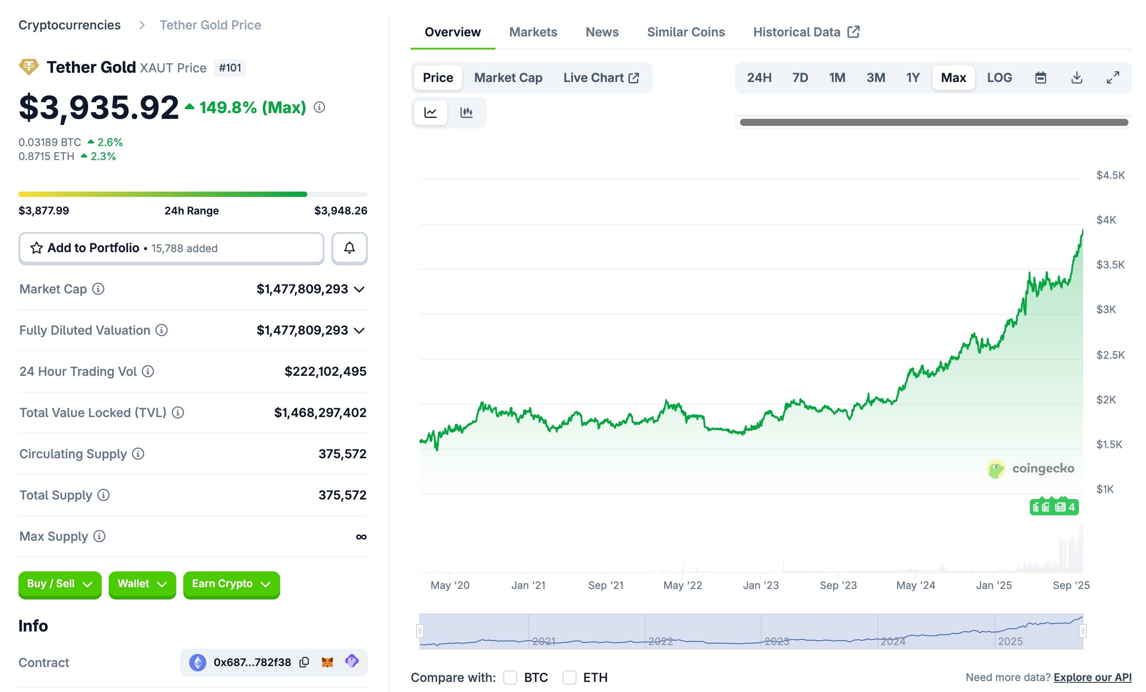Click the Market Cap info icon
The height and width of the screenshot is (692, 1146).
pyautogui.click(x=98, y=289)
